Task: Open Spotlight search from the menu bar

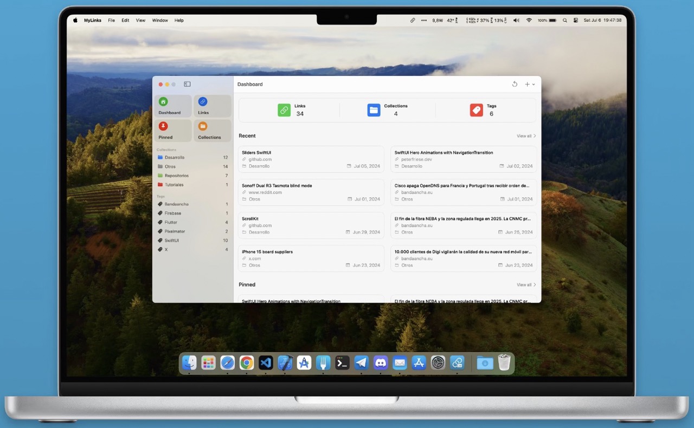Action: tap(564, 20)
